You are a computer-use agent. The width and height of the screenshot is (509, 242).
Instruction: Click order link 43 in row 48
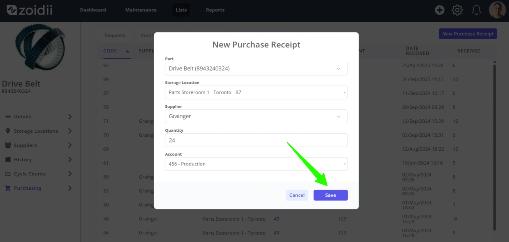[276, 219]
